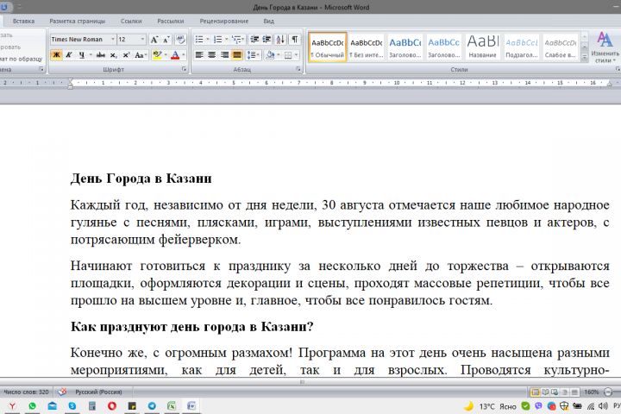Open the Разметка страницы tab
Image resolution: width=621 pixels, height=414 pixels.
[78, 21]
